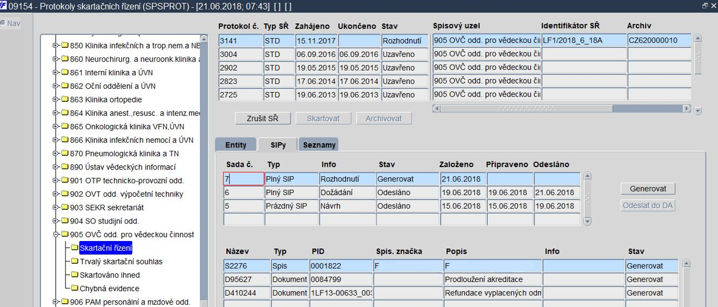This screenshot has width=718, height=307.
Task: Click Stav cell Rozhodnutí in protocol 3141 row
Action: pyautogui.click(x=404, y=41)
